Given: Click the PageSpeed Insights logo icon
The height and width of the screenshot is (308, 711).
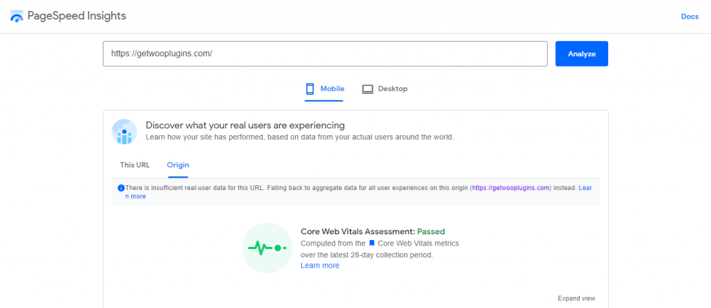Looking at the screenshot, I should [17, 17].
